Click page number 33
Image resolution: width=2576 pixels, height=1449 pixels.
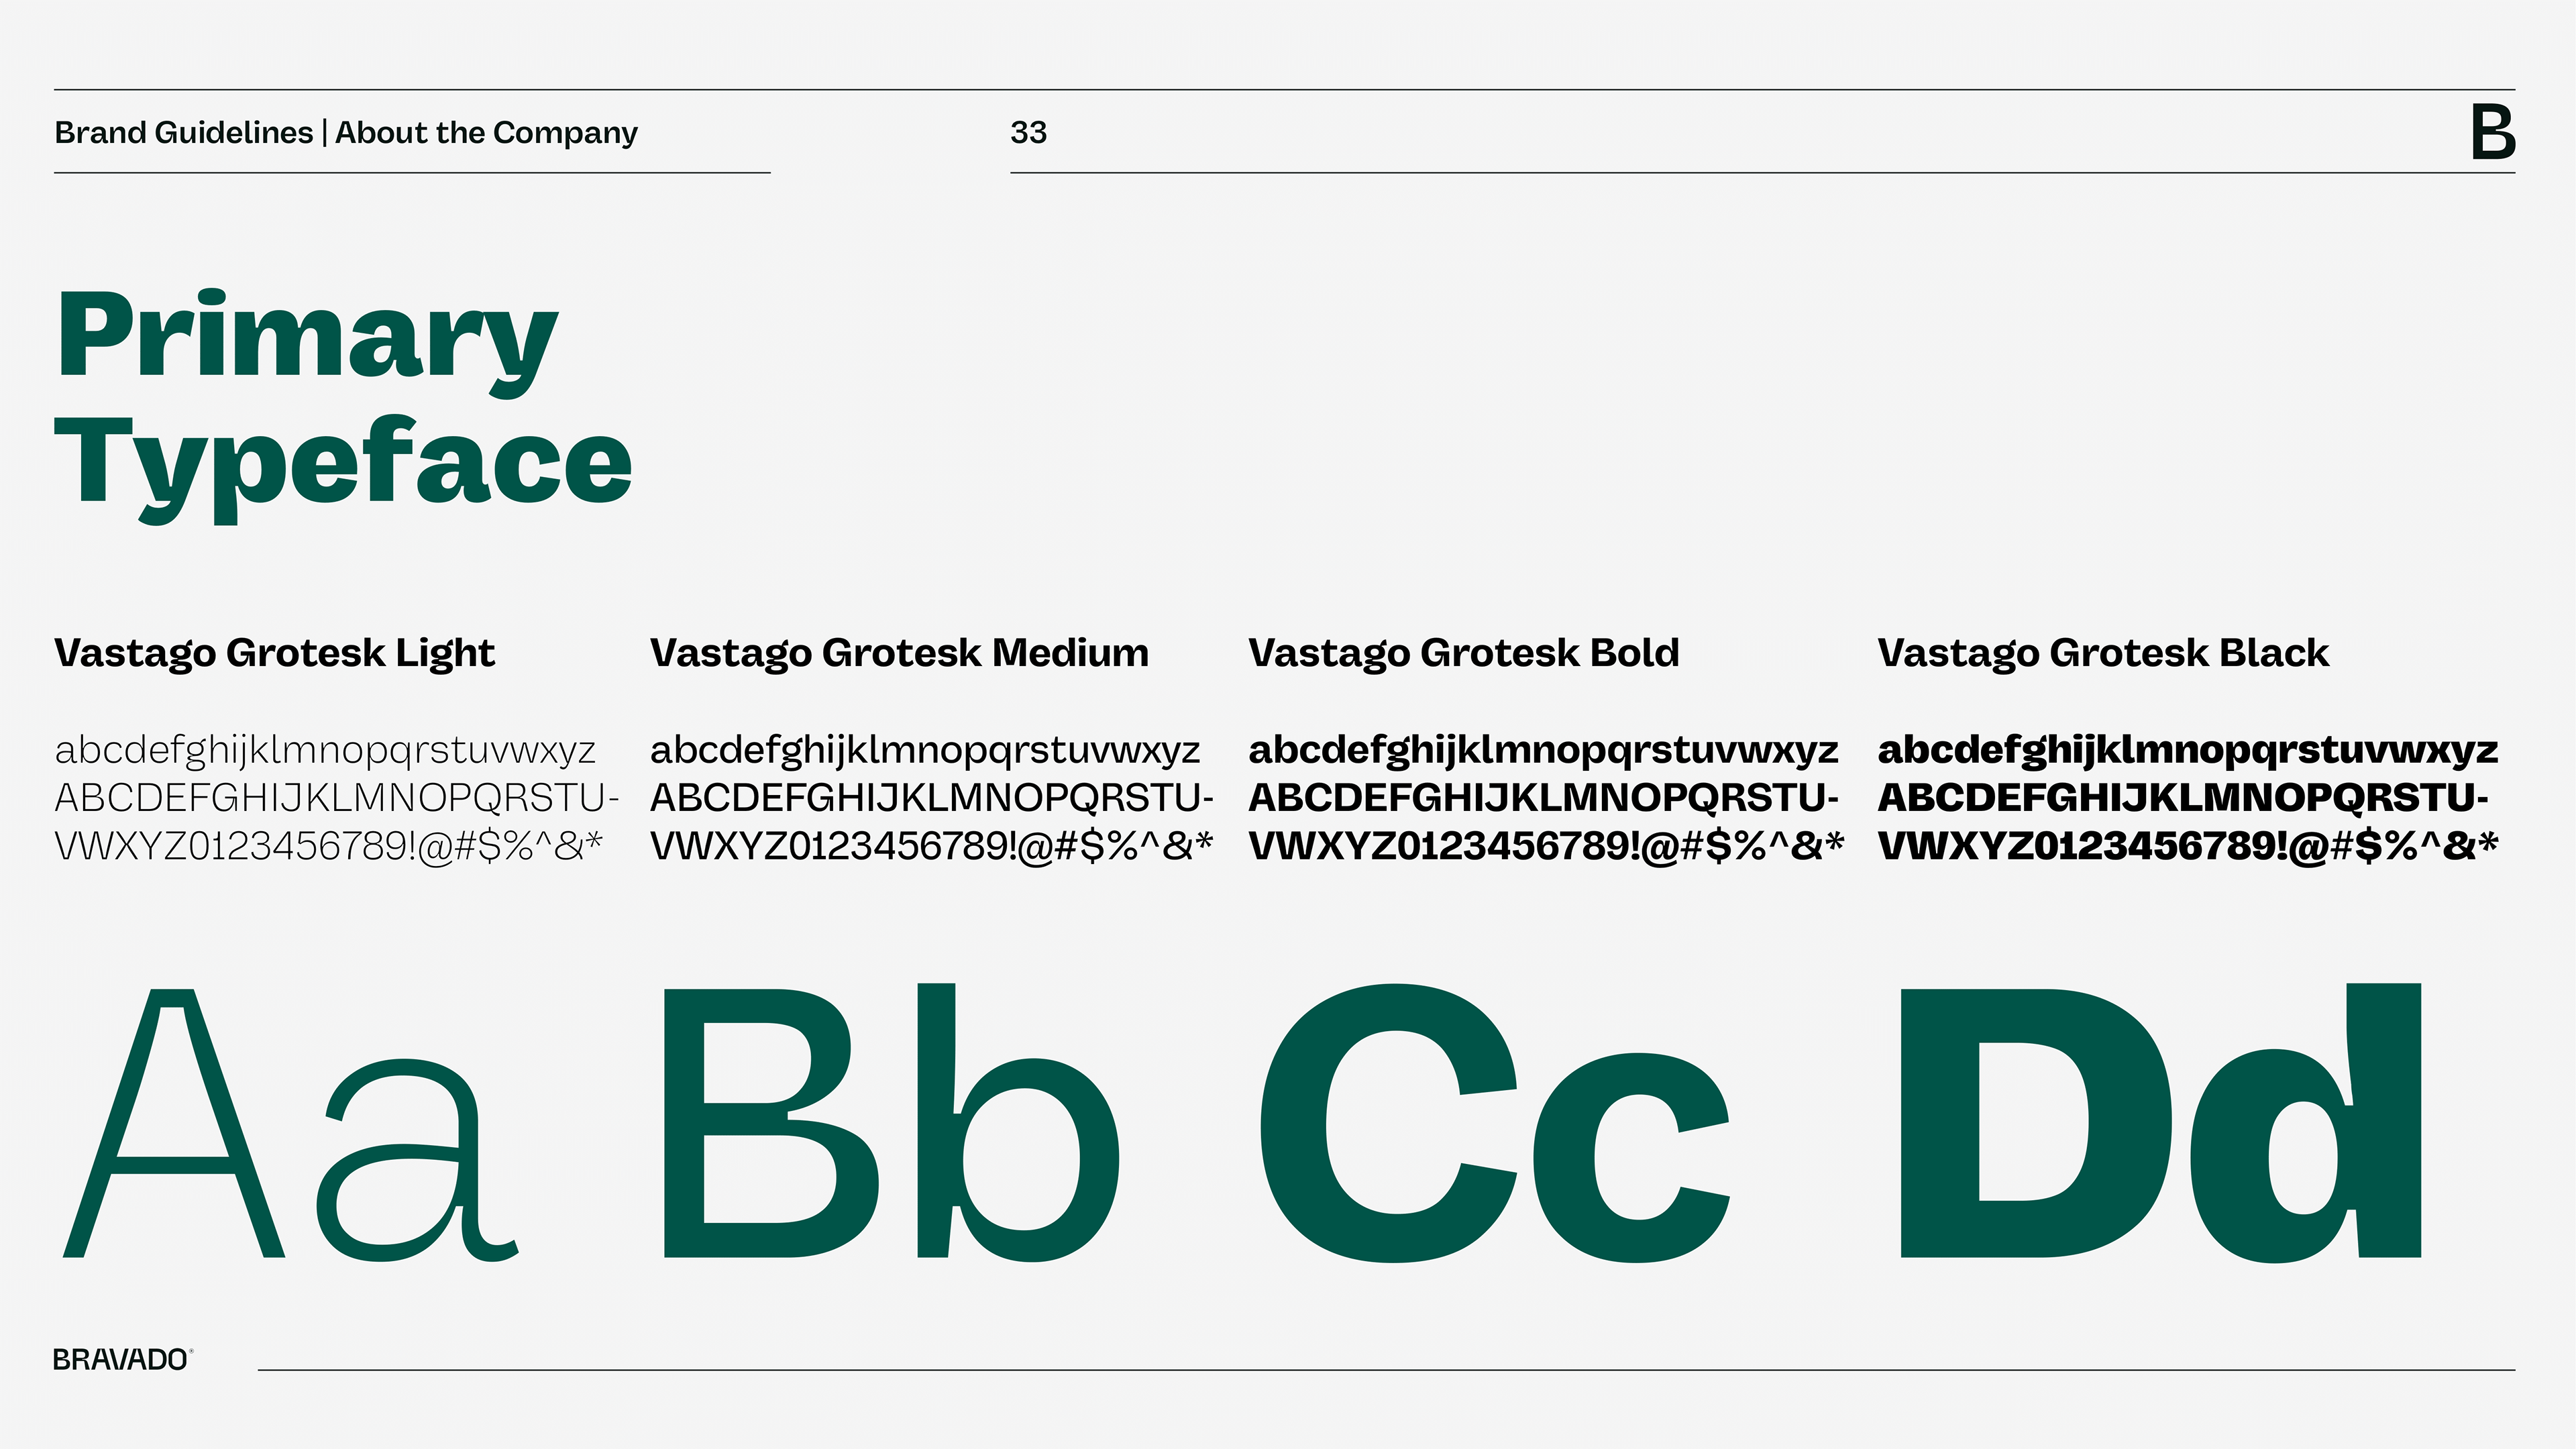[1028, 132]
